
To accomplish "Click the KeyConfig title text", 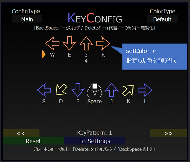I will point(95,18).
